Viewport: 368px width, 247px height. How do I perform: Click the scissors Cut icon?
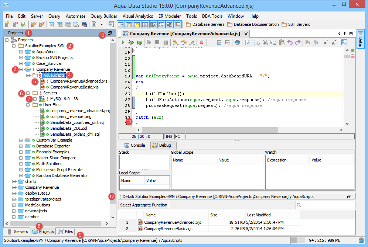coord(265,43)
